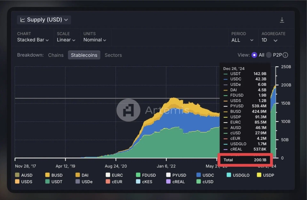Image resolution: width=307 pixels, height=200 pixels.
Task: Click the chart icon beside Supply (USD)
Action: tap(23, 20)
